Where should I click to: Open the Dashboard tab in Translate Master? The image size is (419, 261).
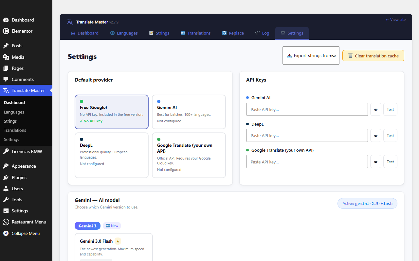point(85,33)
